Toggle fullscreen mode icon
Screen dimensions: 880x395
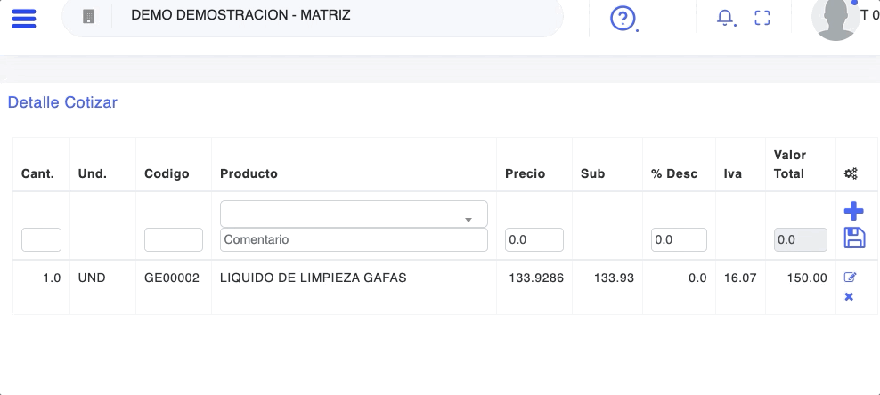(762, 18)
